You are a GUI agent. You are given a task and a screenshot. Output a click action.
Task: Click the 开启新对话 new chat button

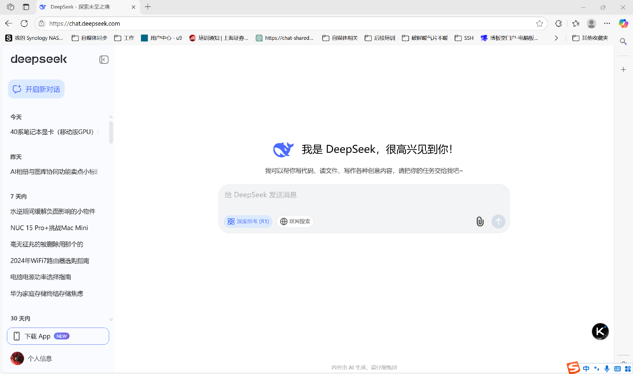click(36, 89)
